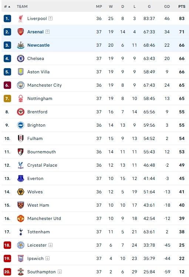Click the Wolves wolf-head crest
Viewport: 189px width, 277px height.
21,192
